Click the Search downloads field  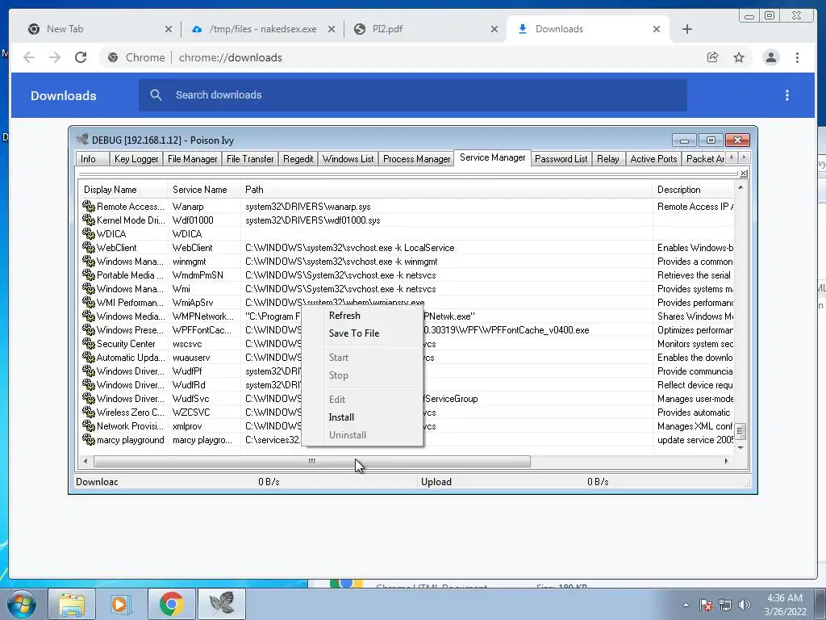tap(413, 95)
